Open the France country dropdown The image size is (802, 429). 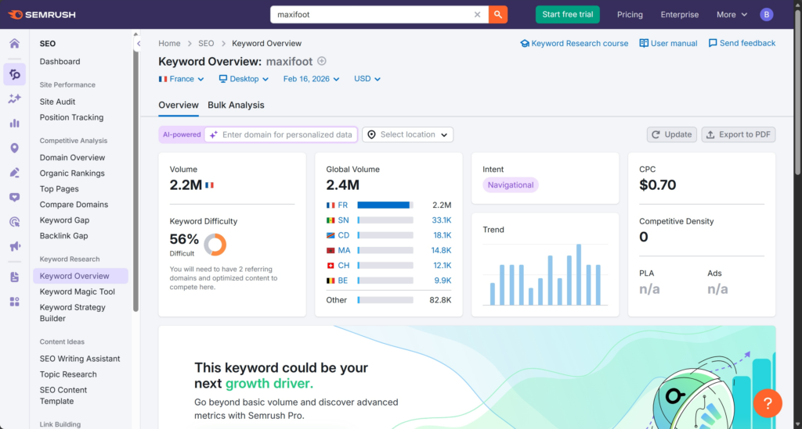[x=181, y=79]
